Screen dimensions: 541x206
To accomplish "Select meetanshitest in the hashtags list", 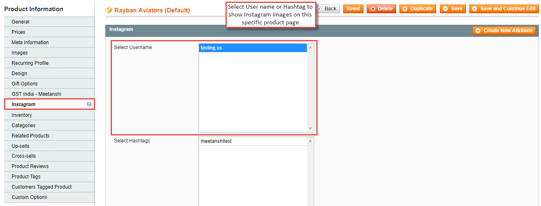I will 253,141.
